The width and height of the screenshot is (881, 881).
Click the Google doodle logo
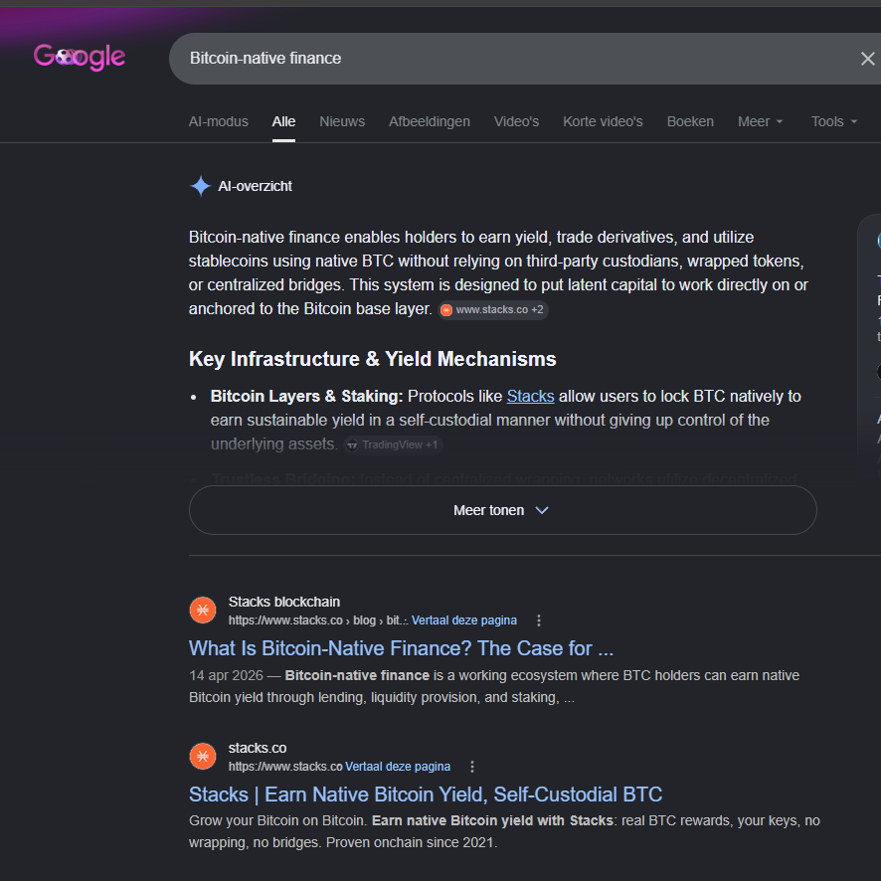tap(80, 58)
